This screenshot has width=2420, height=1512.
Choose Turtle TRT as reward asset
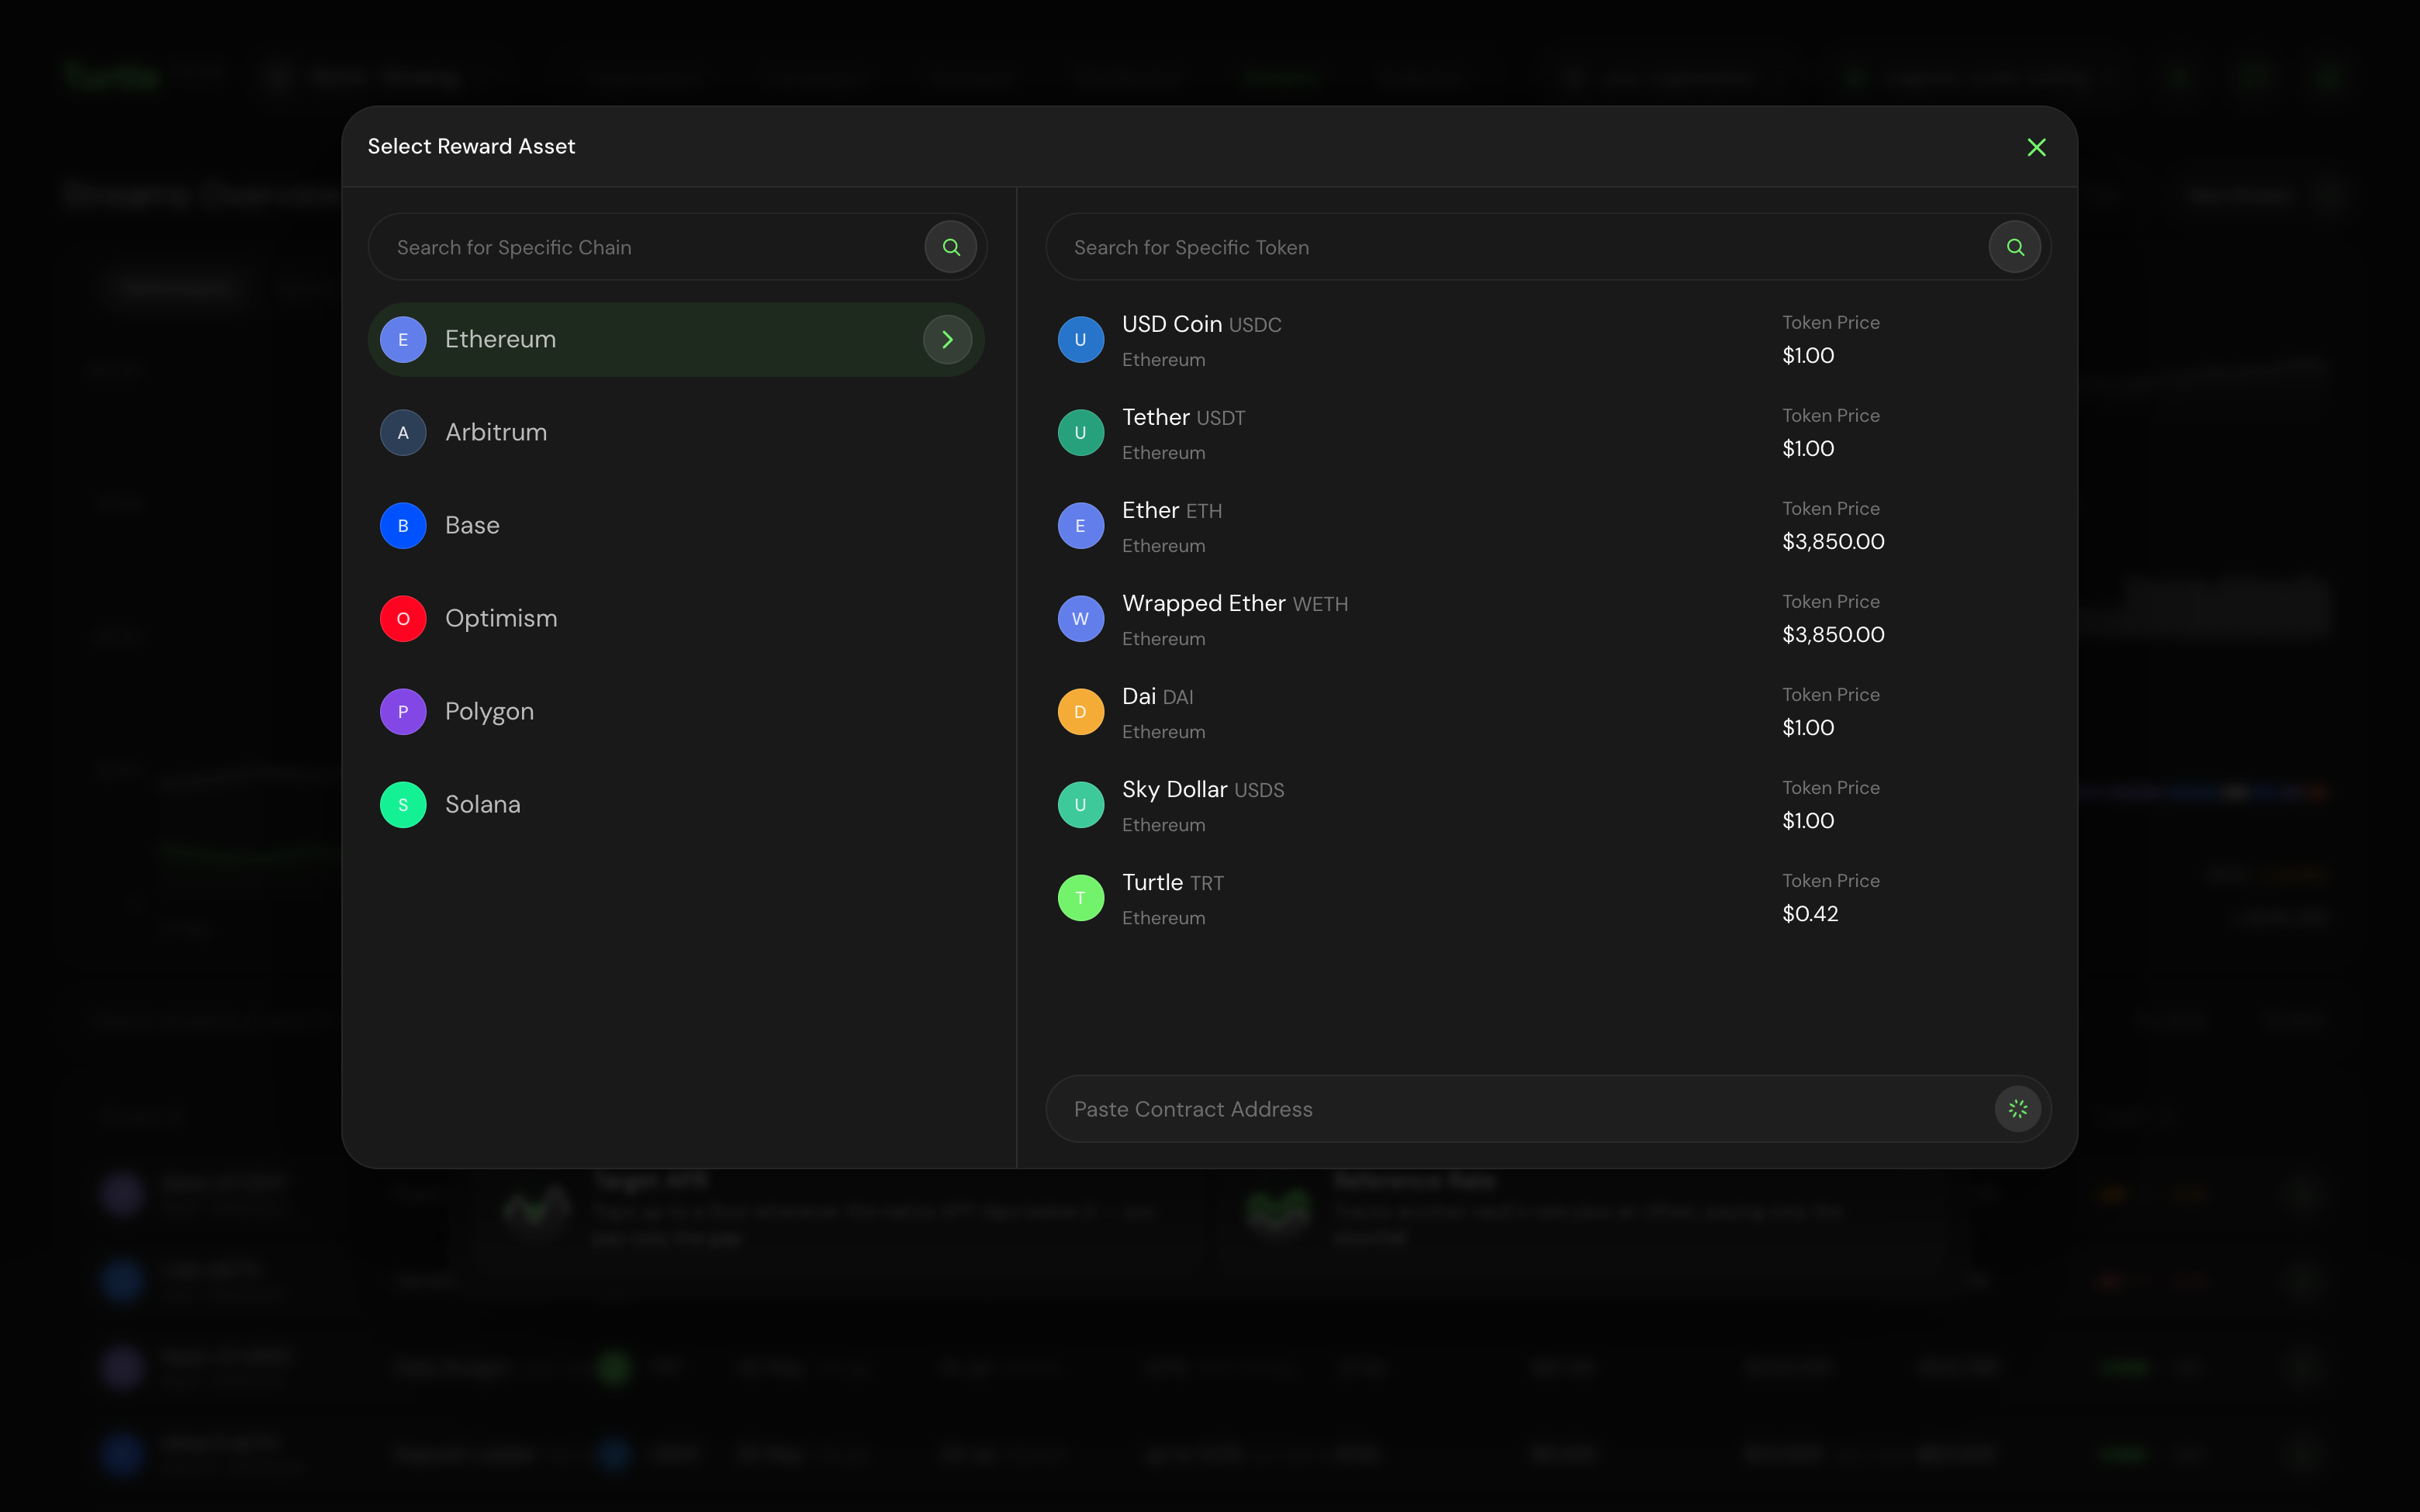(1548, 898)
